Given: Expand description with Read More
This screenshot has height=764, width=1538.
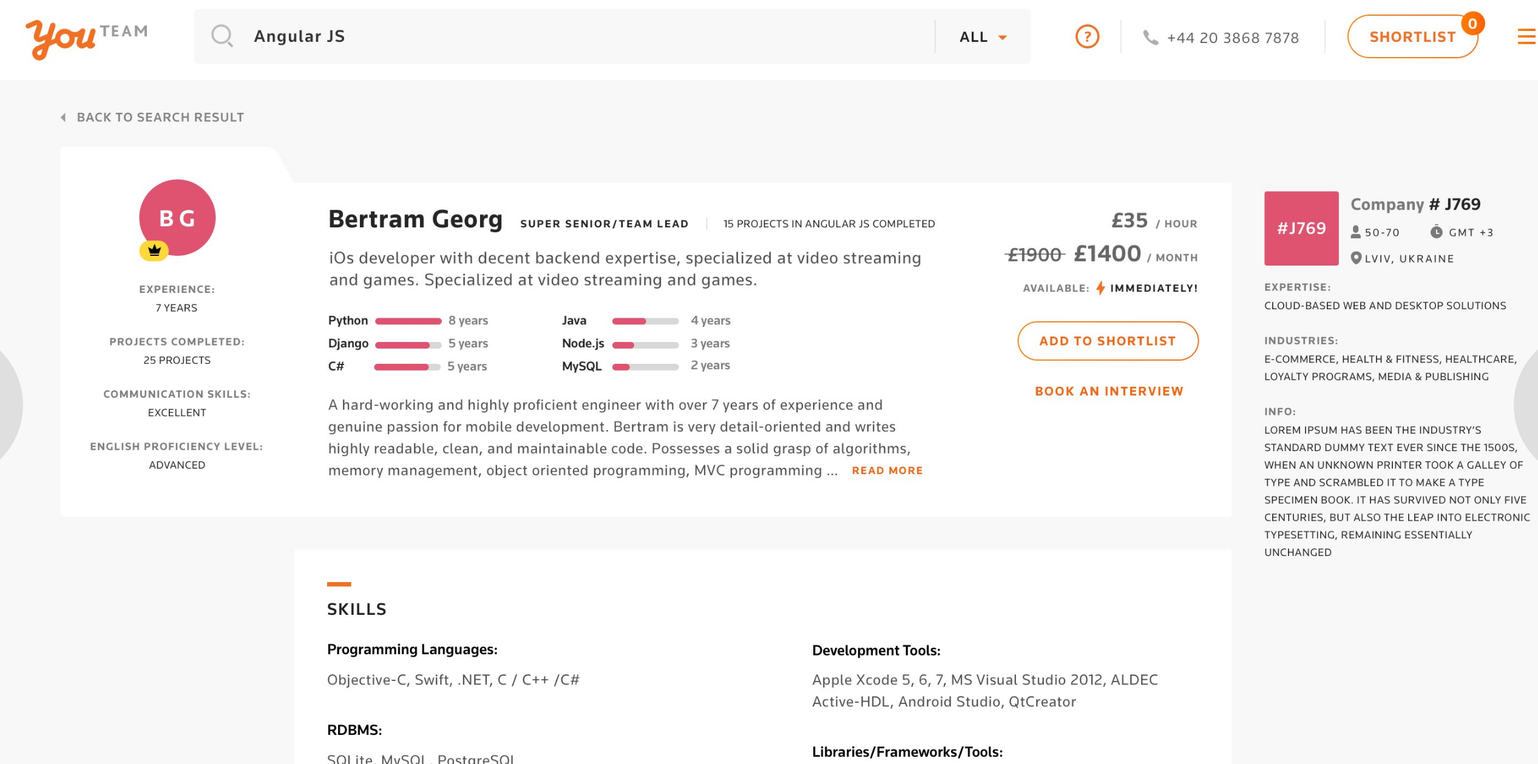Looking at the screenshot, I should tap(887, 471).
